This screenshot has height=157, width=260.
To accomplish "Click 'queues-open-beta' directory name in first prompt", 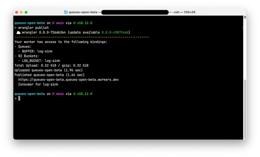I will [x=29, y=23].
